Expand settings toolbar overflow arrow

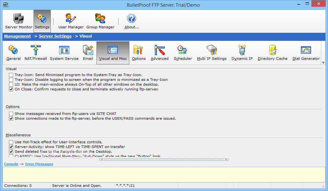tap(324, 63)
